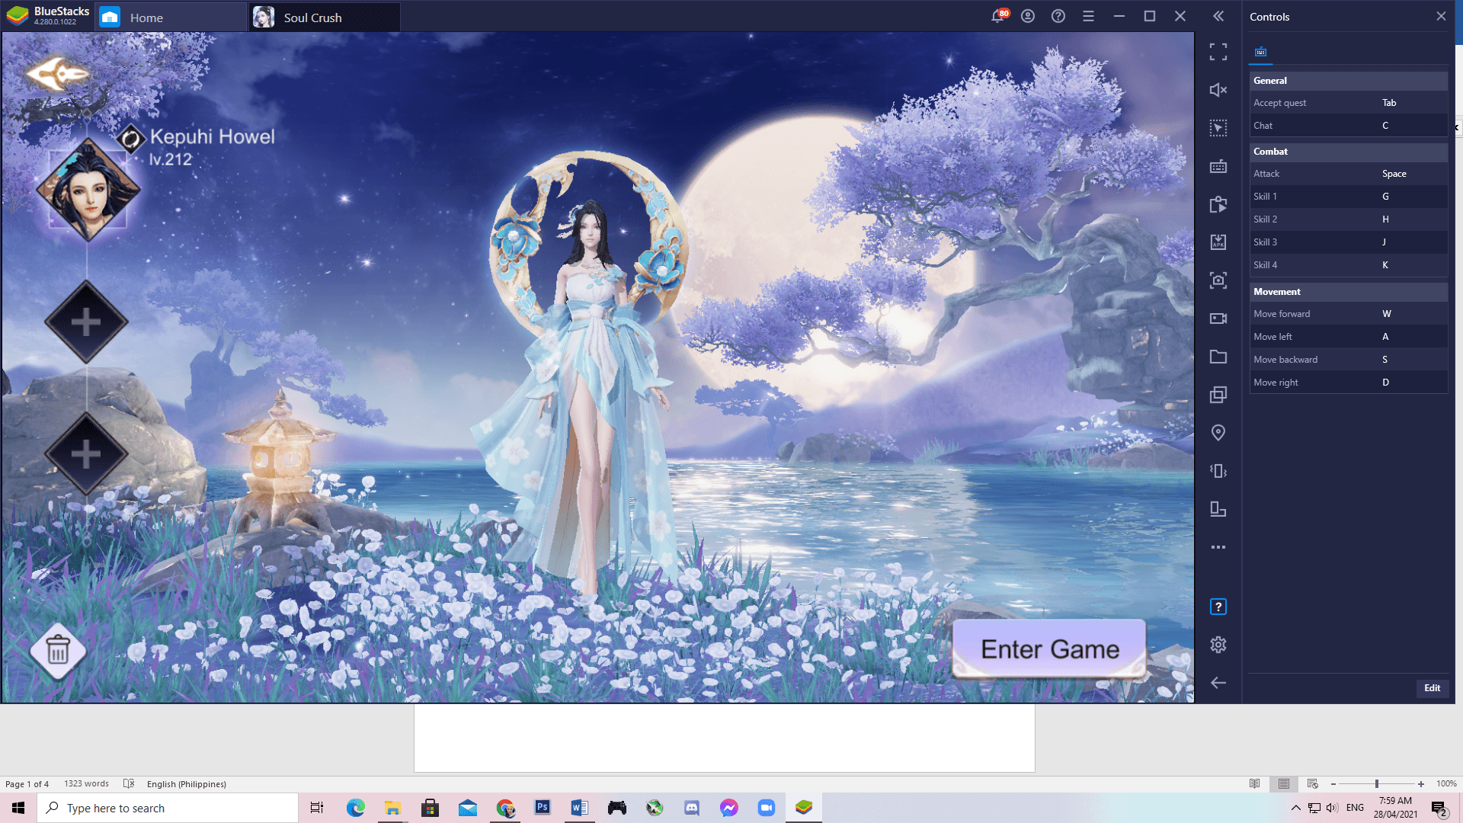Open the sidebar help guide icon

click(x=1218, y=607)
